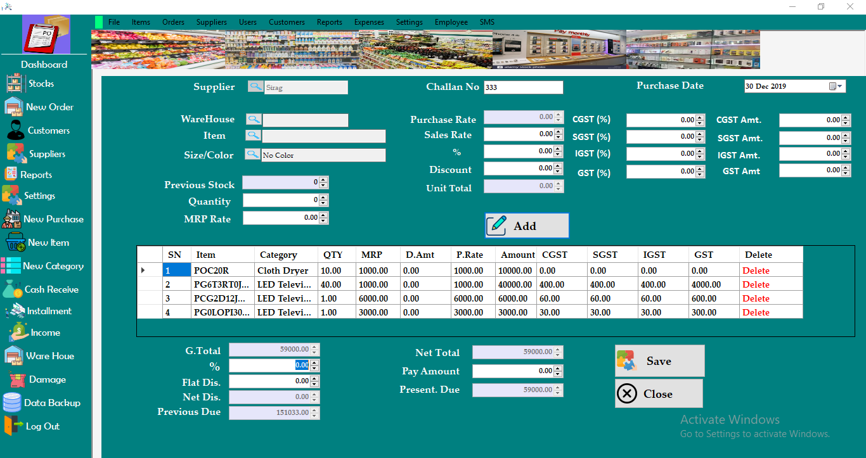This screenshot has height=458, width=866.
Task: Open the Item search magnifier
Action: pos(254,136)
